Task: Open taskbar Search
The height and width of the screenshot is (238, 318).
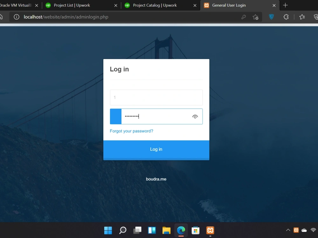Action: coord(123,230)
